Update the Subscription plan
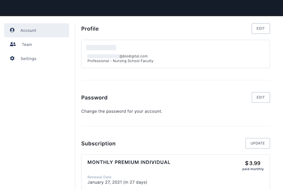Screen dimensions: 283x190 coord(258,143)
